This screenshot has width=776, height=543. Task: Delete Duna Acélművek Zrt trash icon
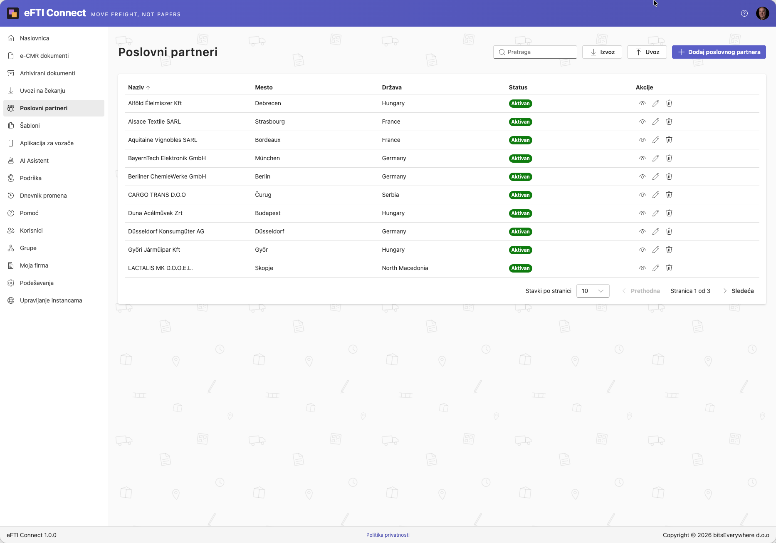pyautogui.click(x=669, y=213)
